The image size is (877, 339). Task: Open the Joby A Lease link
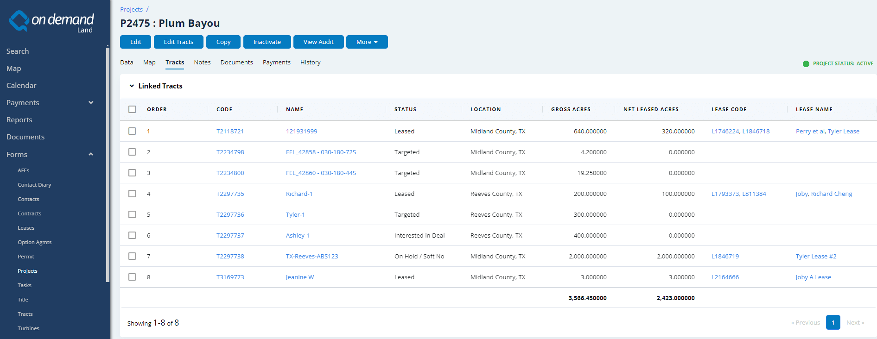813,277
